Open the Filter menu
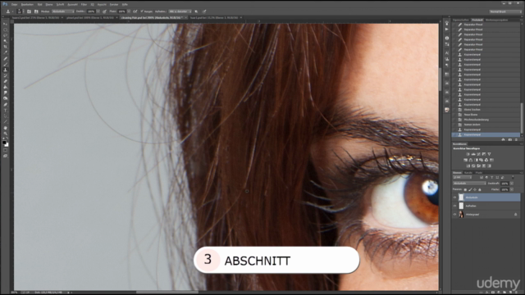 click(84, 5)
